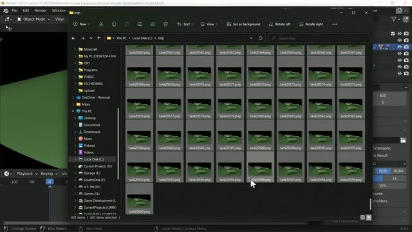
Task: Click the Blender select tool cursor icon
Action: point(8,28)
